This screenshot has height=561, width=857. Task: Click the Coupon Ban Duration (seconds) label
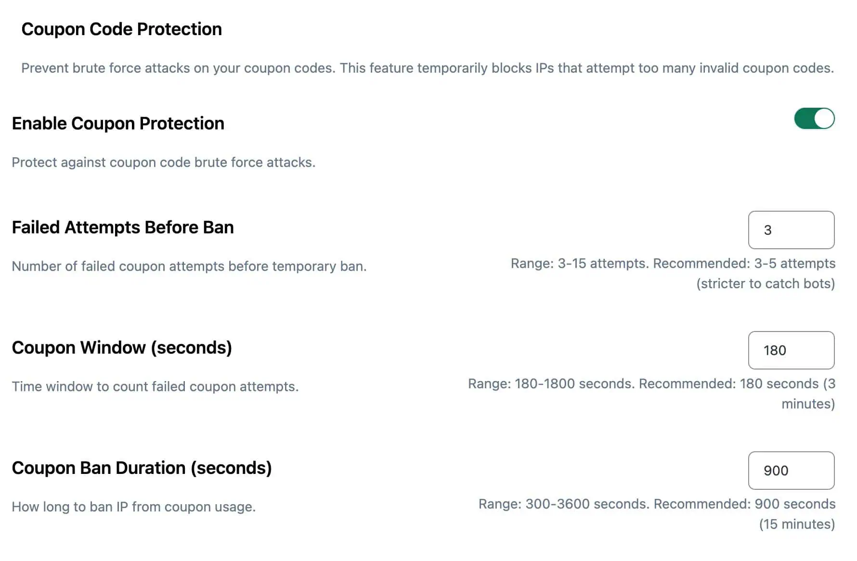click(142, 468)
